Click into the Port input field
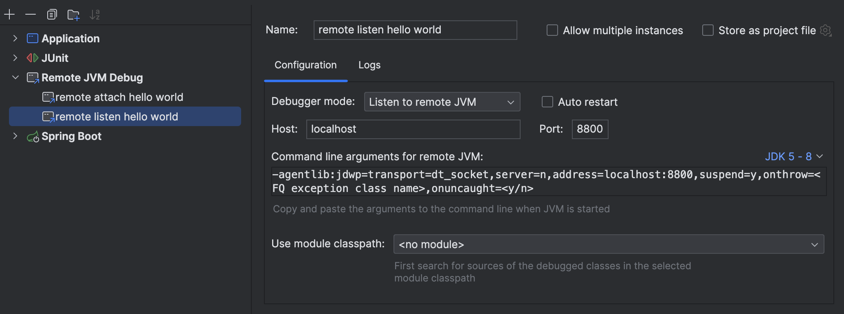844x314 pixels. tap(589, 129)
